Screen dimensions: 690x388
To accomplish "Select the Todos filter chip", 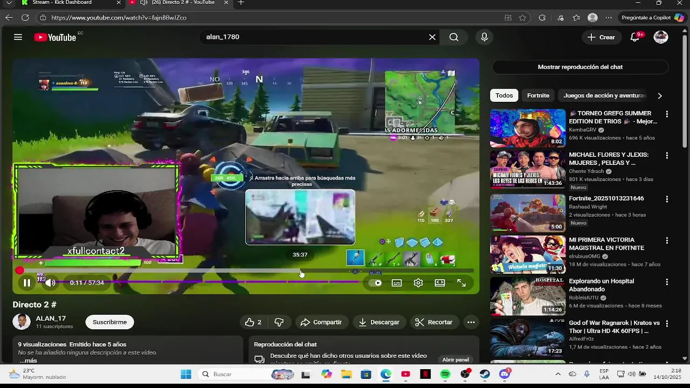I will [x=504, y=95].
